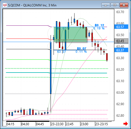Click the small white box at bottom-left corner
Viewport: 131px width, 129px height.
pos(5,124)
